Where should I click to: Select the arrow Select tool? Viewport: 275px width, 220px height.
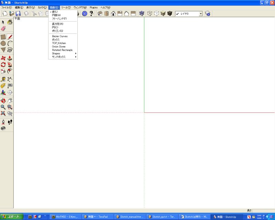coord(3,22)
